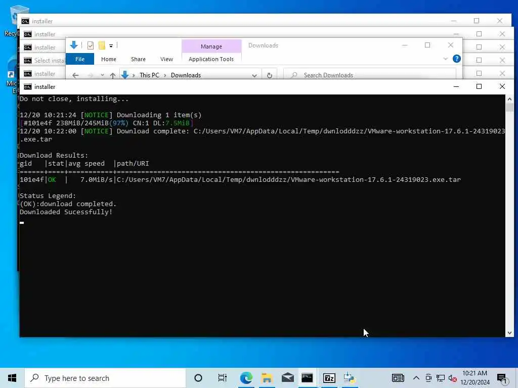
Task: Click the Downloads blue arrow quick access icon
Action: coord(74,45)
